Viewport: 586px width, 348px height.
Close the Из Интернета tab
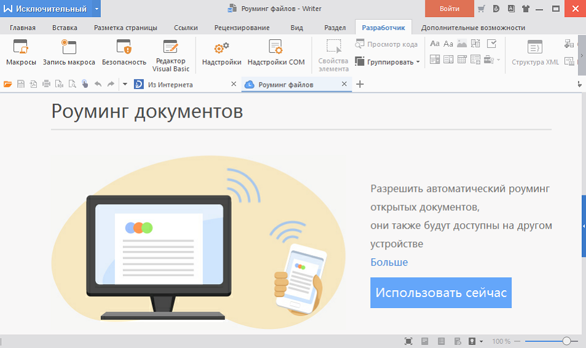[x=234, y=84]
